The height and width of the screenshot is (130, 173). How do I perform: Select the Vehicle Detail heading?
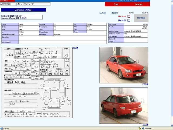click(24, 10)
